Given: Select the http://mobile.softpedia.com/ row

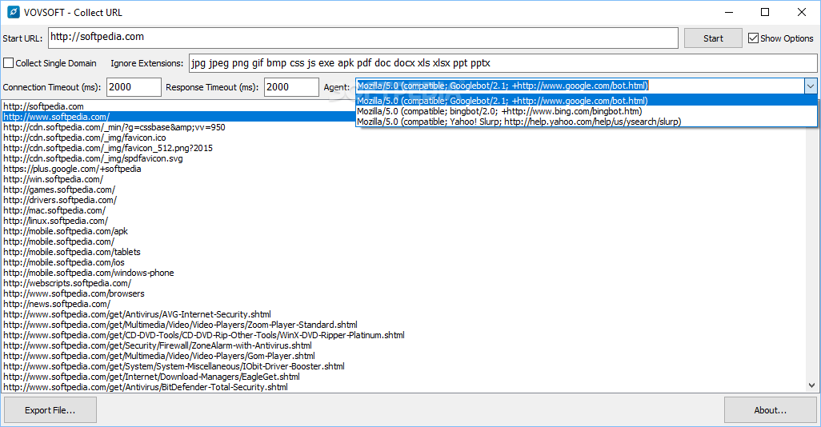Looking at the screenshot, I should coord(403,241).
